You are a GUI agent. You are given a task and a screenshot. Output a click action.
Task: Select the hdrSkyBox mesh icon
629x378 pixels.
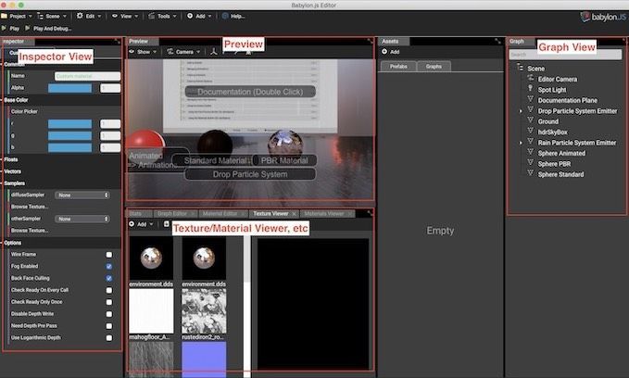coord(530,131)
